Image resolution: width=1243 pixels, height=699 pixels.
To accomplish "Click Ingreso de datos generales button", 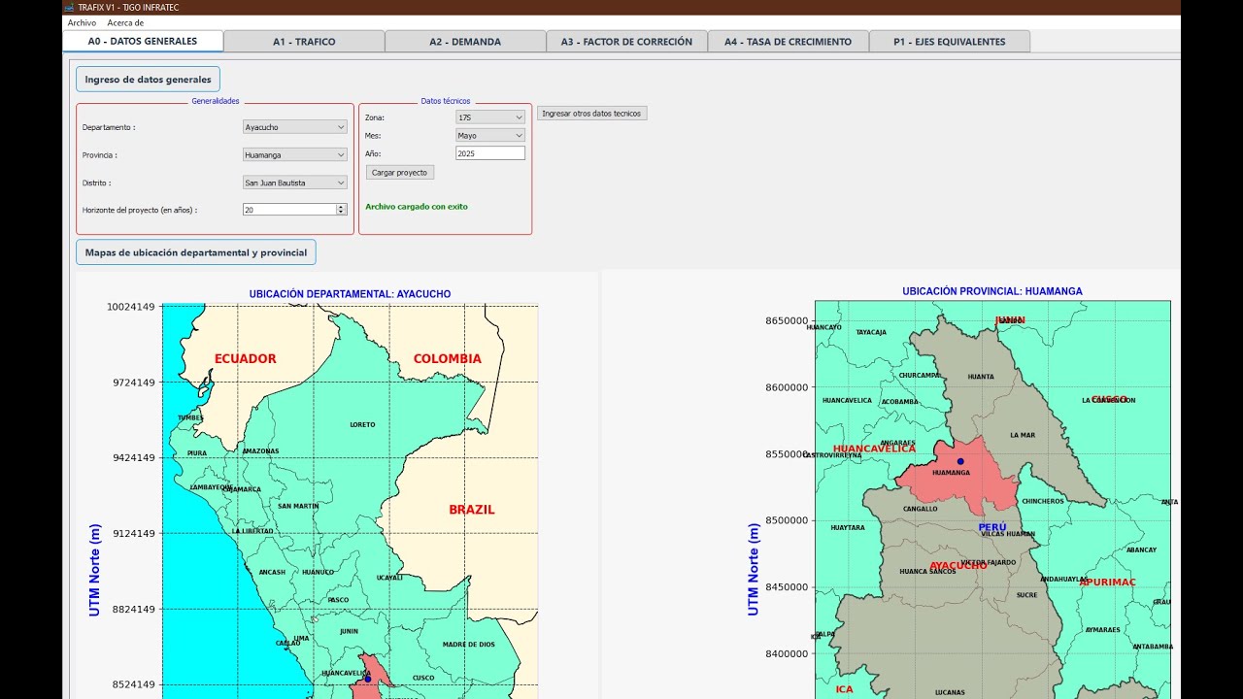I will click(148, 80).
